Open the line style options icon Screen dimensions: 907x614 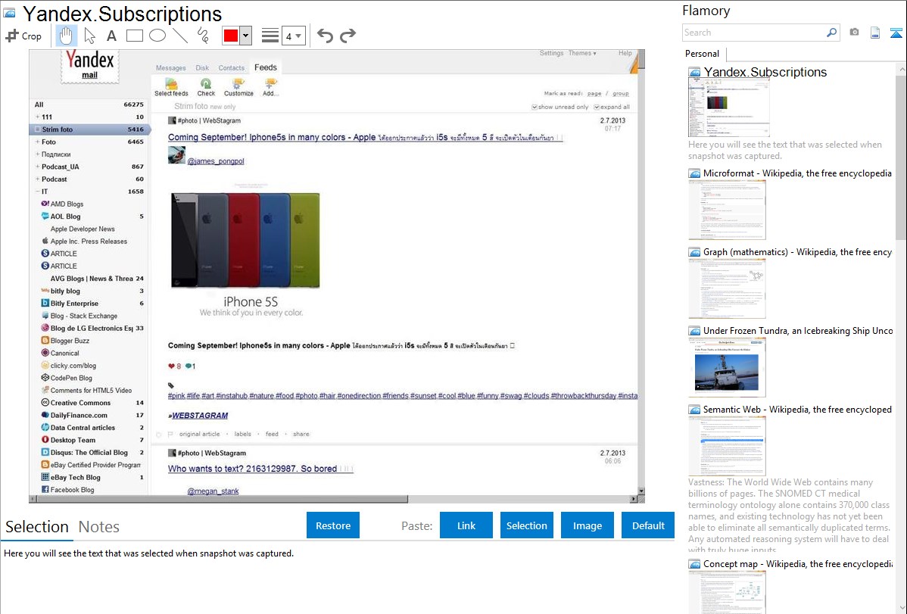click(270, 36)
